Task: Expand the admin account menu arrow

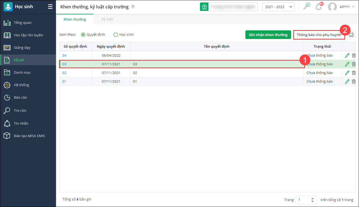Action: pos(353,7)
